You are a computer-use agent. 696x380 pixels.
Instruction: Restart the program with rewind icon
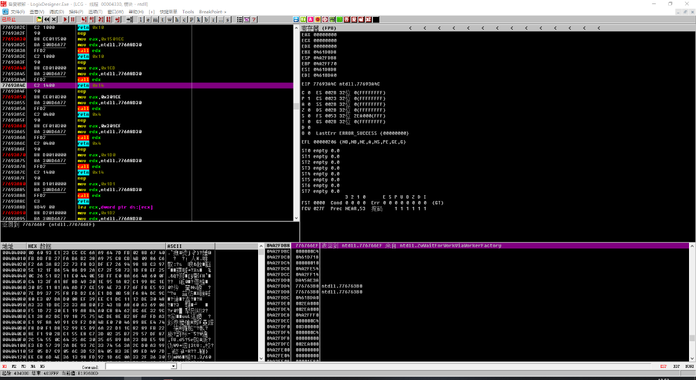(x=47, y=19)
